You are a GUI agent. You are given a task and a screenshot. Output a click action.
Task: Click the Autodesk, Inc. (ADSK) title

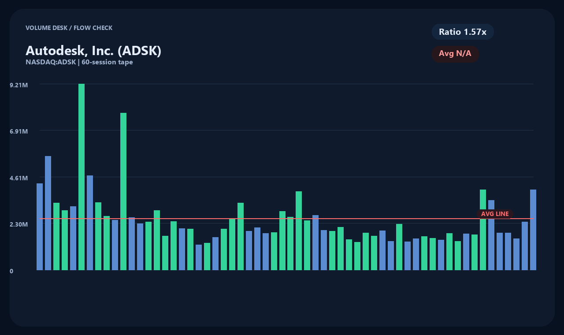click(x=93, y=51)
